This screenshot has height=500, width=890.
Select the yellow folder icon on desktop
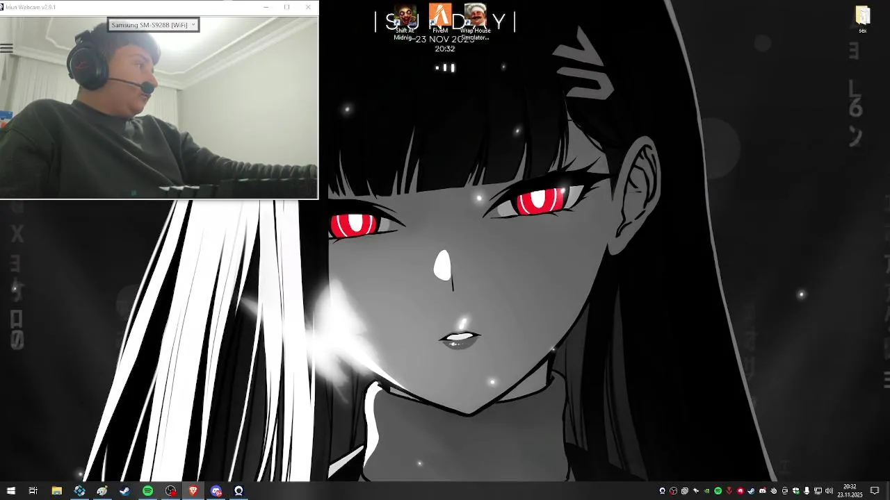[x=863, y=19]
